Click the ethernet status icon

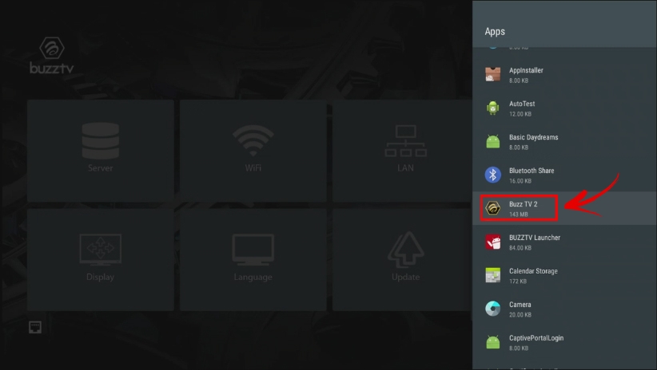coord(35,327)
